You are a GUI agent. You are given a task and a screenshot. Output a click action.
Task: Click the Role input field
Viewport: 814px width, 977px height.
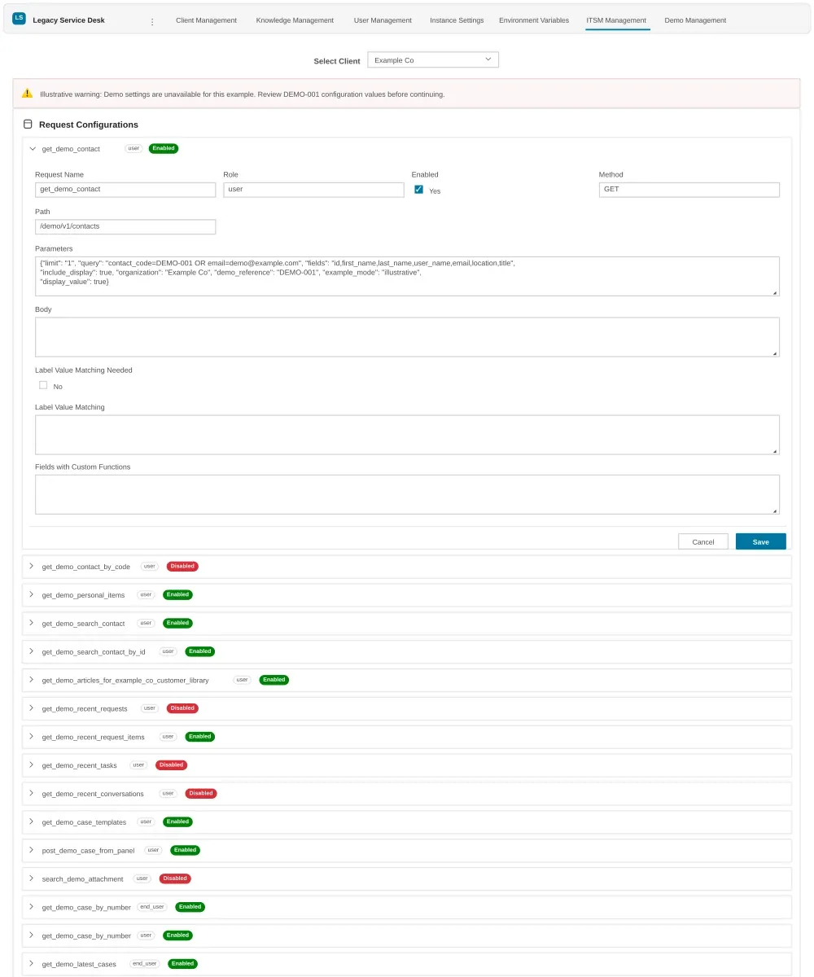[x=313, y=189]
